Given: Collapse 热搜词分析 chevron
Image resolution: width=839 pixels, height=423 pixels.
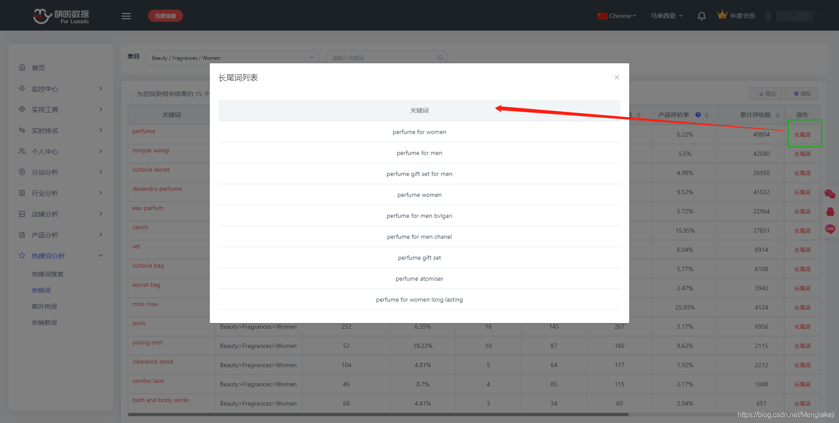Looking at the screenshot, I should click(101, 255).
